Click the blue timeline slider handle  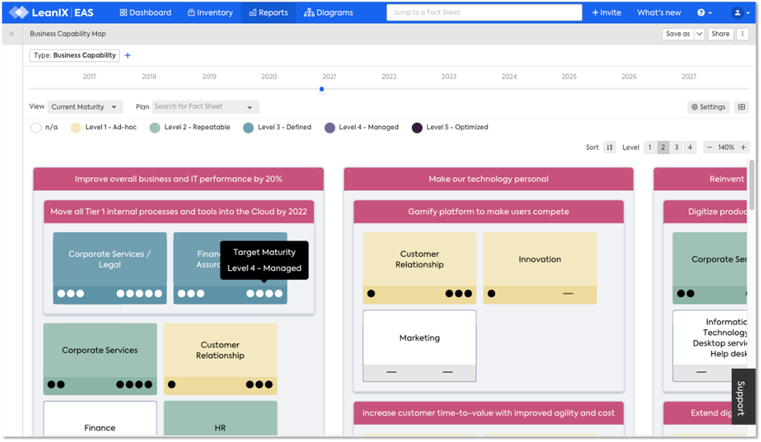(322, 89)
